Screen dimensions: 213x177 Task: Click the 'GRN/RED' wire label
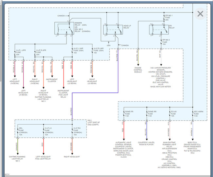17,147
